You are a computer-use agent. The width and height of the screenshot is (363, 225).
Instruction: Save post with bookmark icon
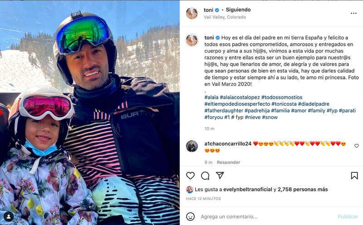[x=354, y=176]
